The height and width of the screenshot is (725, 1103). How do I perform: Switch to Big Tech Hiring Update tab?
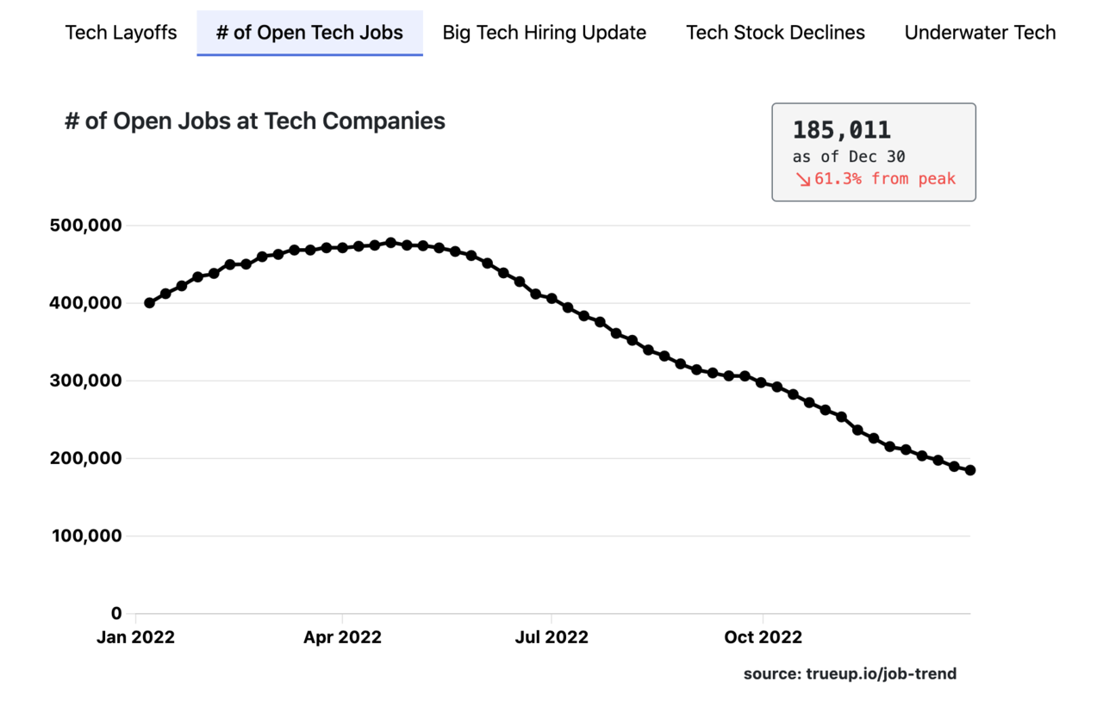tap(544, 33)
